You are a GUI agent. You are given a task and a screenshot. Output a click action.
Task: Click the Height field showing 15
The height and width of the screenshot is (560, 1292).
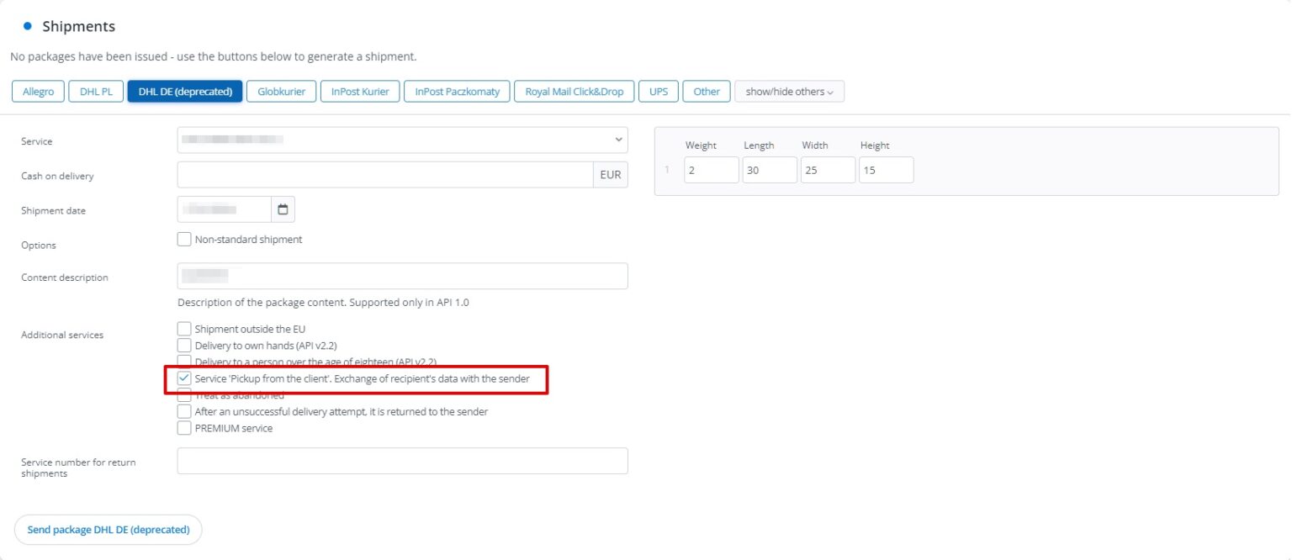886,170
